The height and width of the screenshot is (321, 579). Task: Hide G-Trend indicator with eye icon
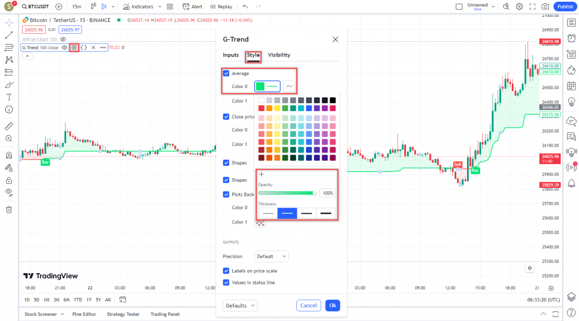point(64,47)
